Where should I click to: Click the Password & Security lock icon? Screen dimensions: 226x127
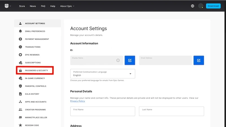click(x=20, y=70)
